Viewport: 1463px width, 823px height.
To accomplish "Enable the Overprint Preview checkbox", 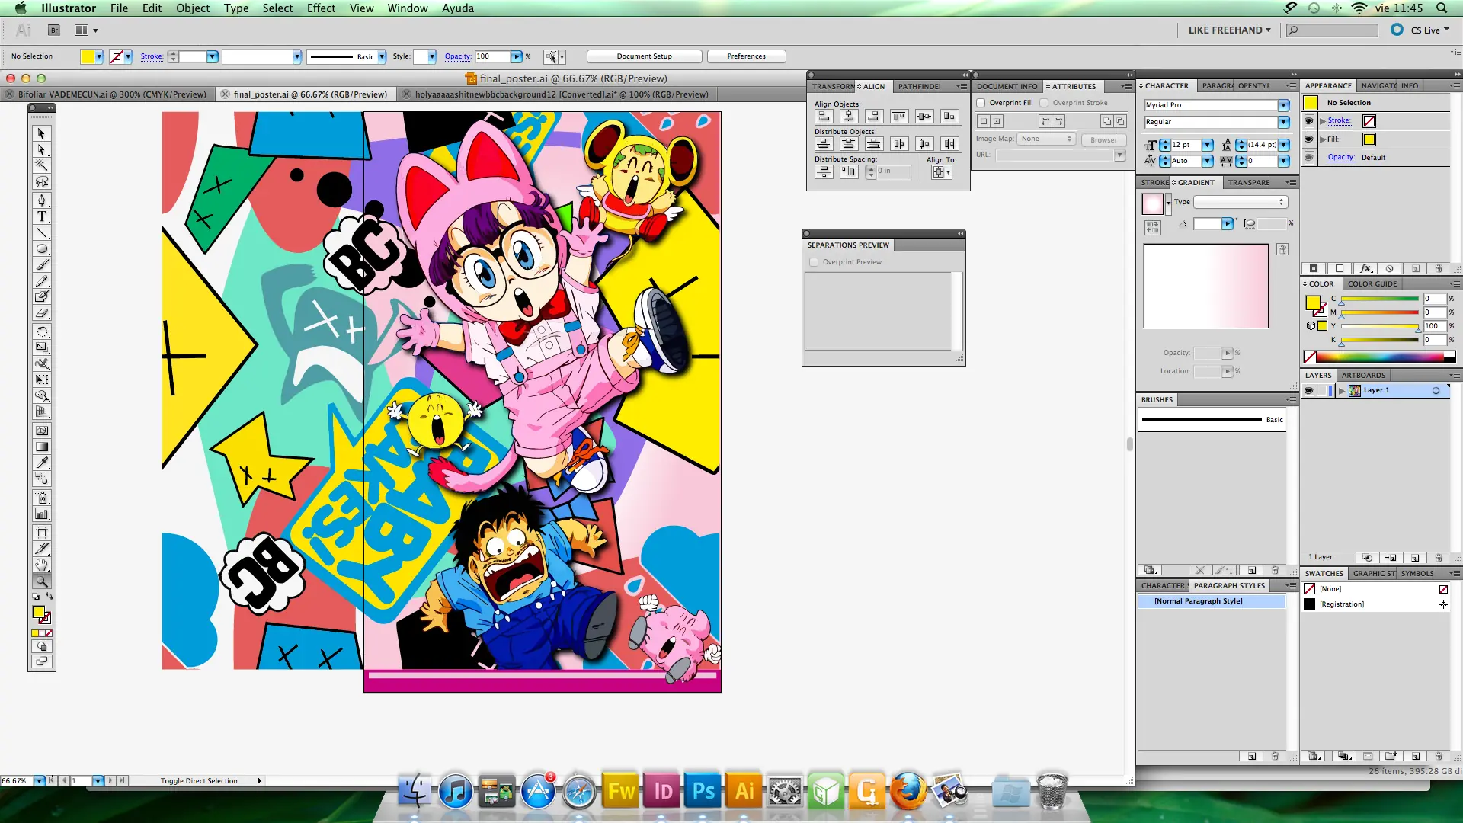I will (814, 262).
